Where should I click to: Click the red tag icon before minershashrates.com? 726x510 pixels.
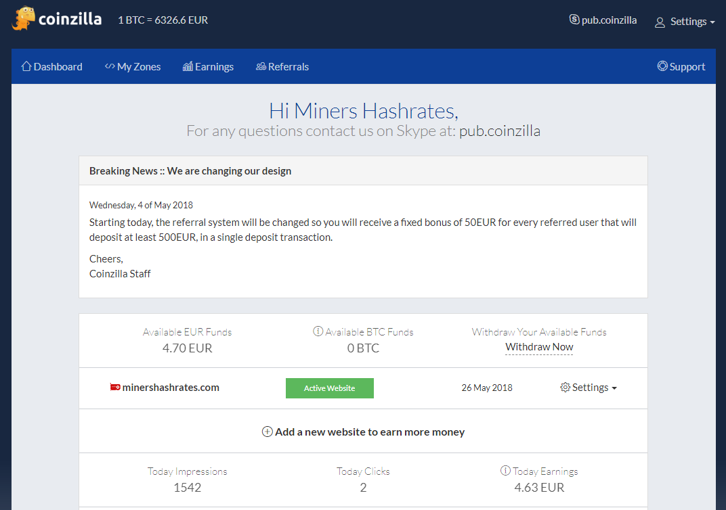coord(115,387)
